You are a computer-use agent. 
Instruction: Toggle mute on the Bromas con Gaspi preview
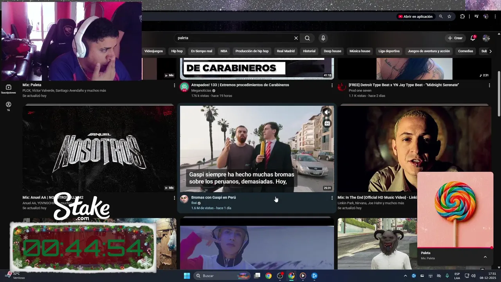click(x=327, y=112)
